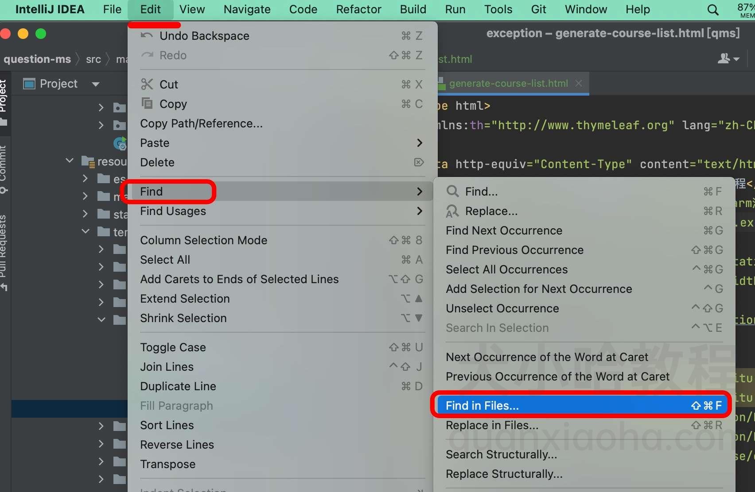Image resolution: width=755 pixels, height=492 pixels.
Task: Open the Git menu
Action: pos(538,9)
